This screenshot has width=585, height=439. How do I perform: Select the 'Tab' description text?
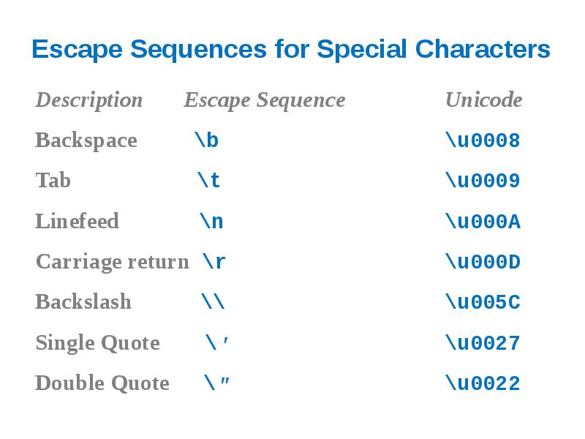53,181
